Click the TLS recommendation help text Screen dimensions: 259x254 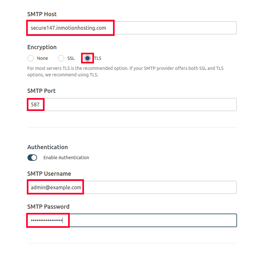pyautogui.click(x=125, y=72)
